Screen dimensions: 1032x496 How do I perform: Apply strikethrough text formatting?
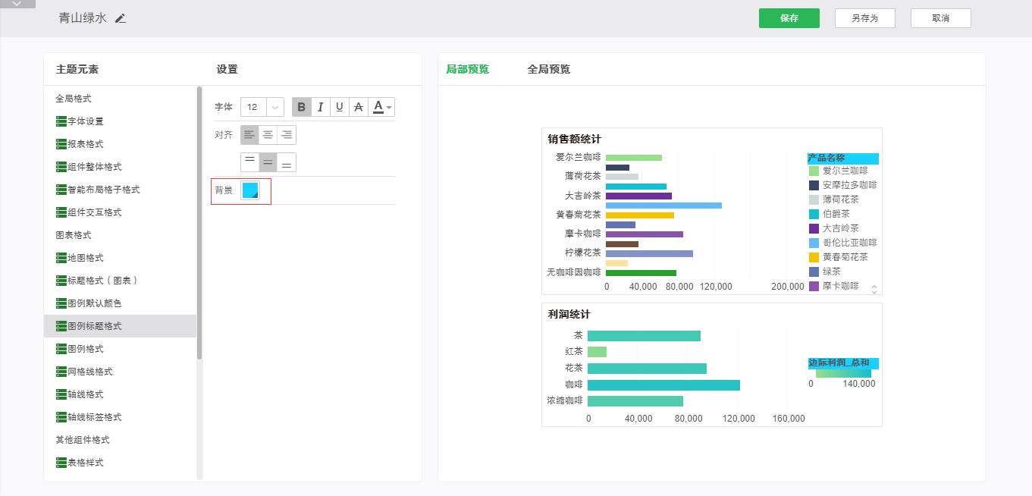[358, 107]
